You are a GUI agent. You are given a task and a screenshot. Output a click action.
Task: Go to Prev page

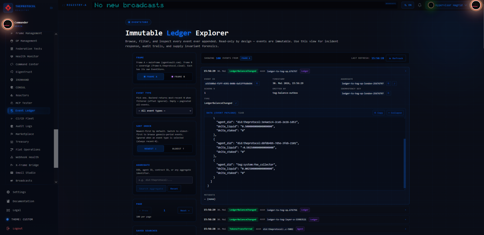[144, 210]
